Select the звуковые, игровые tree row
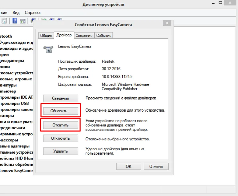 coord(16,79)
